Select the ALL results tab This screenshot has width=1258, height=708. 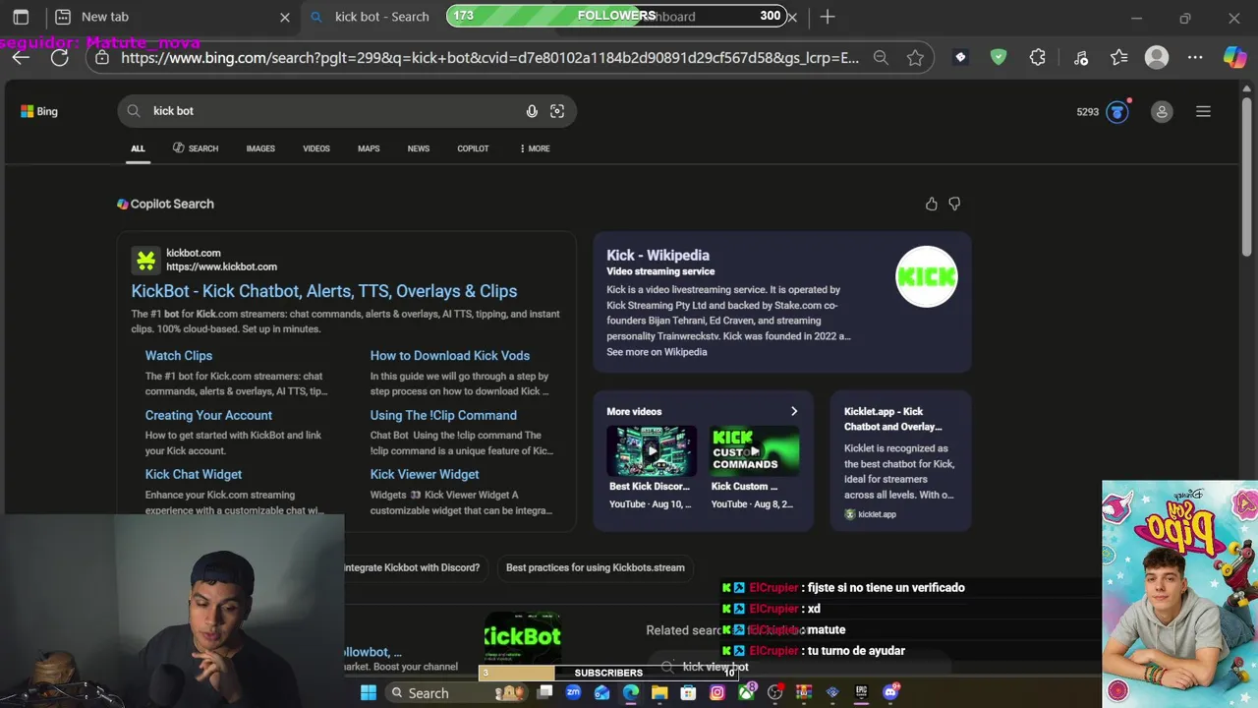click(x=138, y=148)
